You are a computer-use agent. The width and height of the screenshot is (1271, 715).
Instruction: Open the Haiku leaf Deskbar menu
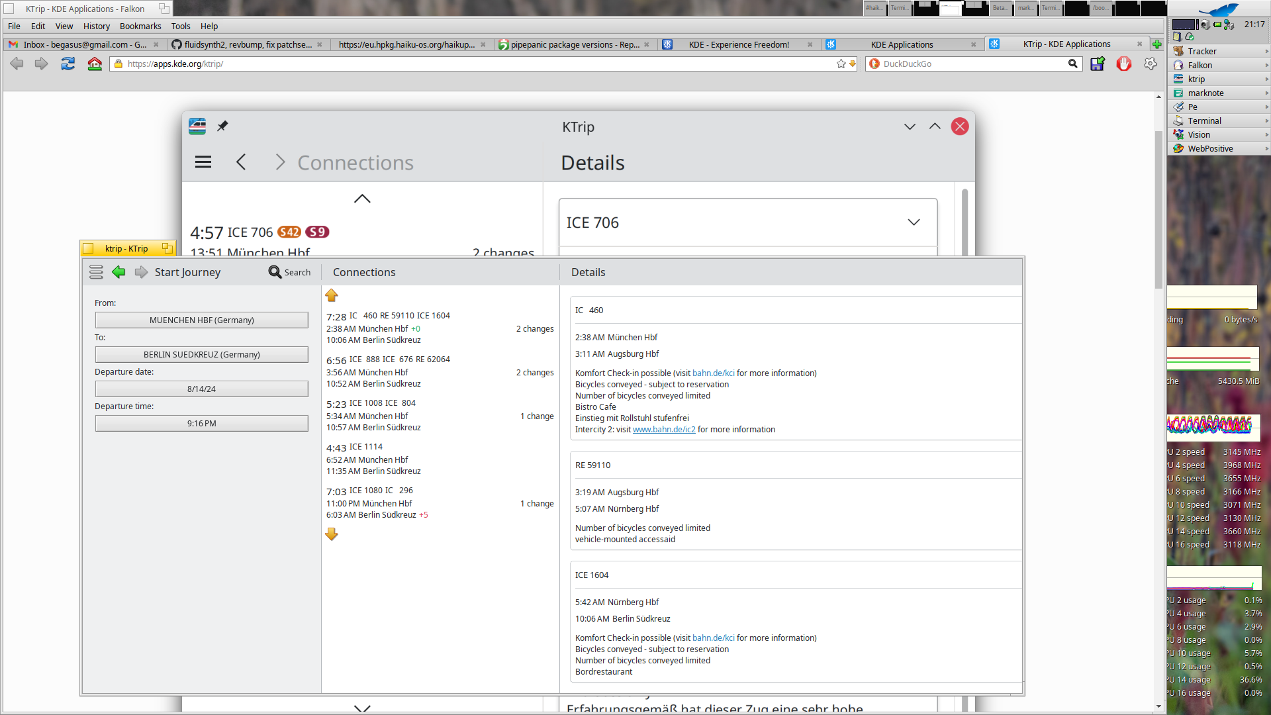point(1218,9)
